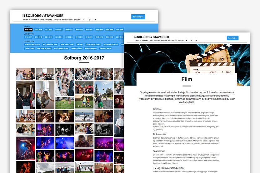This screenshot has width=260, height=173.
Task: Open Instagram icon in Film page header
Action: click(x=191, y=40)
